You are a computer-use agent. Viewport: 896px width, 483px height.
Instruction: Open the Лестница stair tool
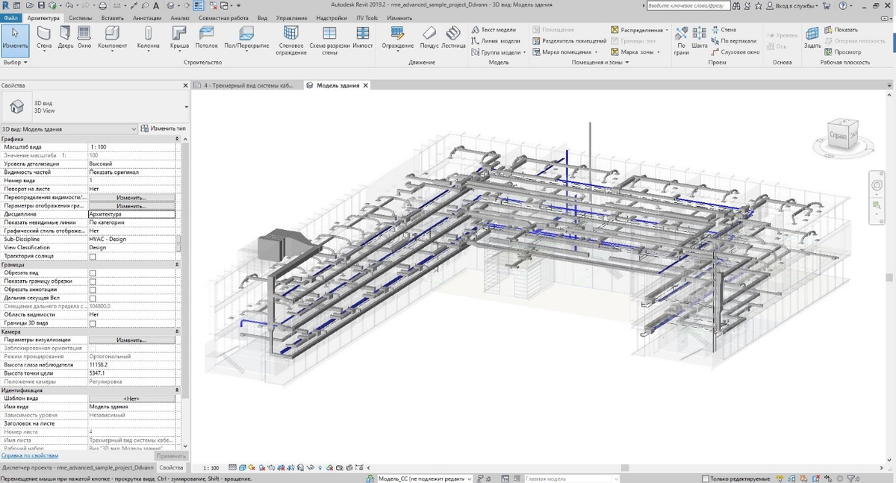pos(453,37)
